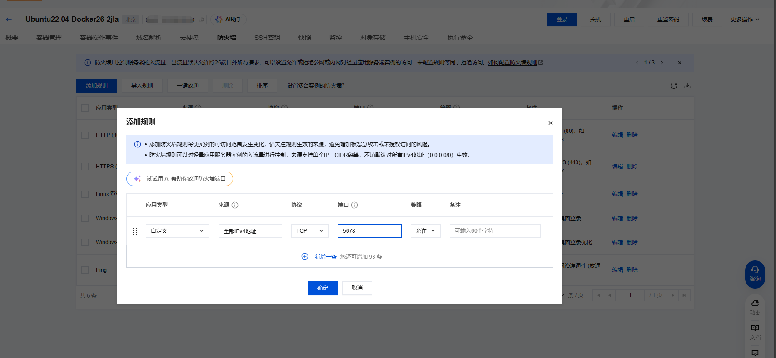
Task: Open the 执行命令 tab
Action: click(460, 38)
